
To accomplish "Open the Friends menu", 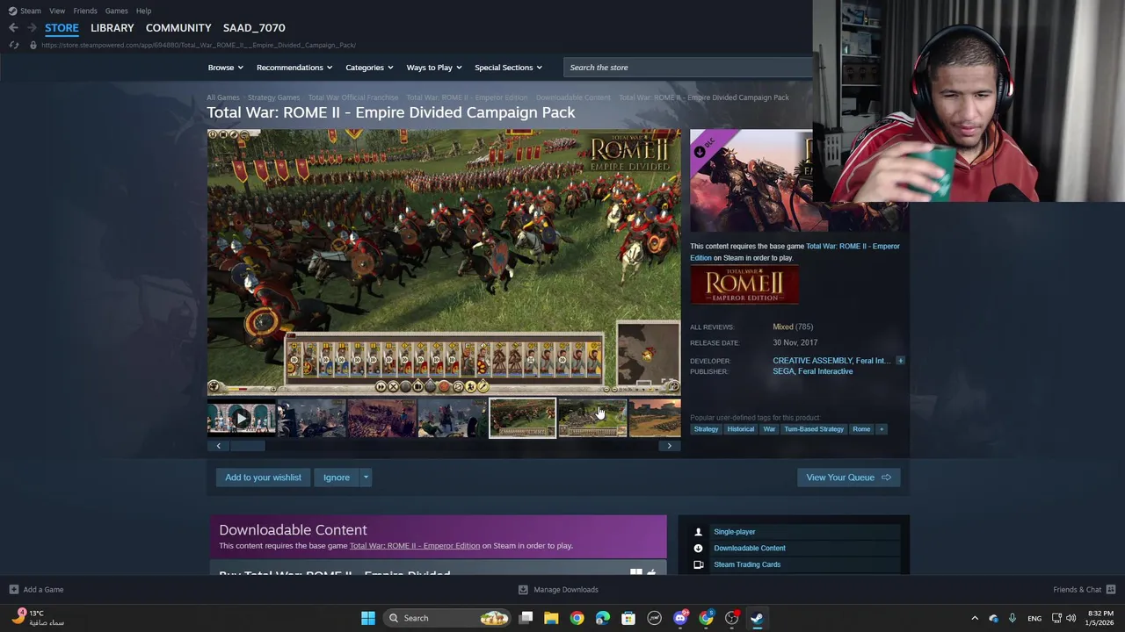I will [x=85, y=11].
